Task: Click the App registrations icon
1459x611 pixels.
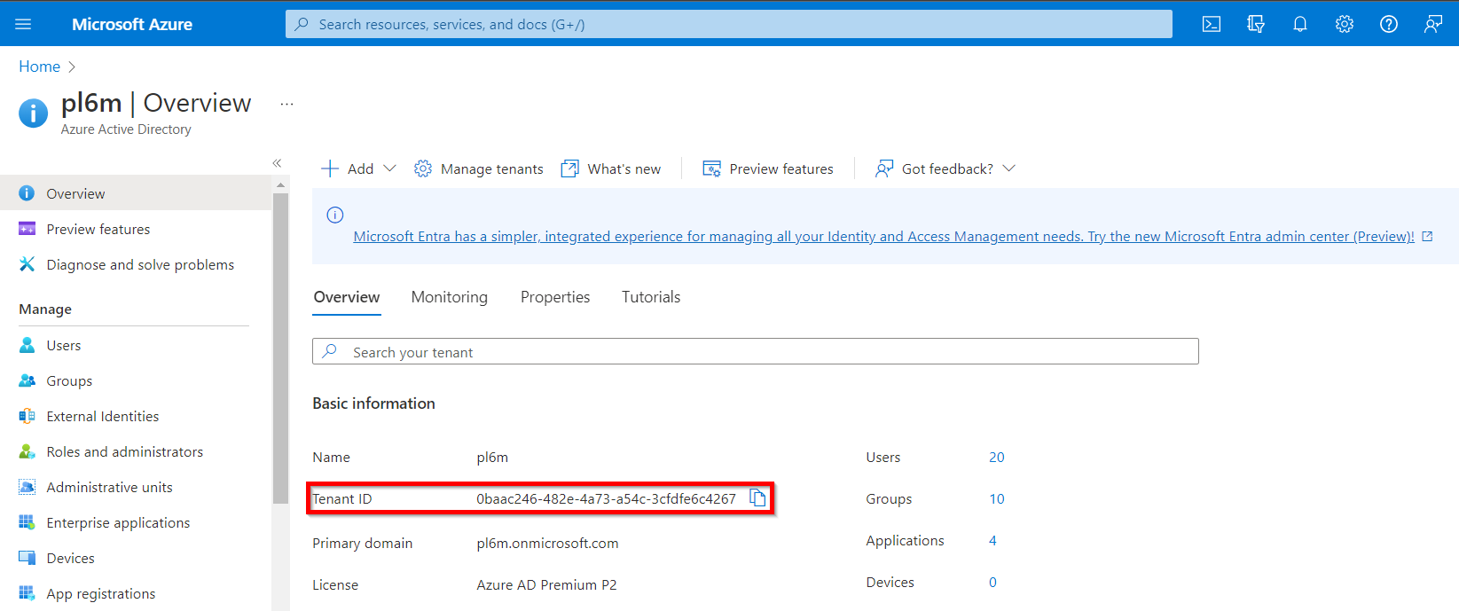Action: 27,593
